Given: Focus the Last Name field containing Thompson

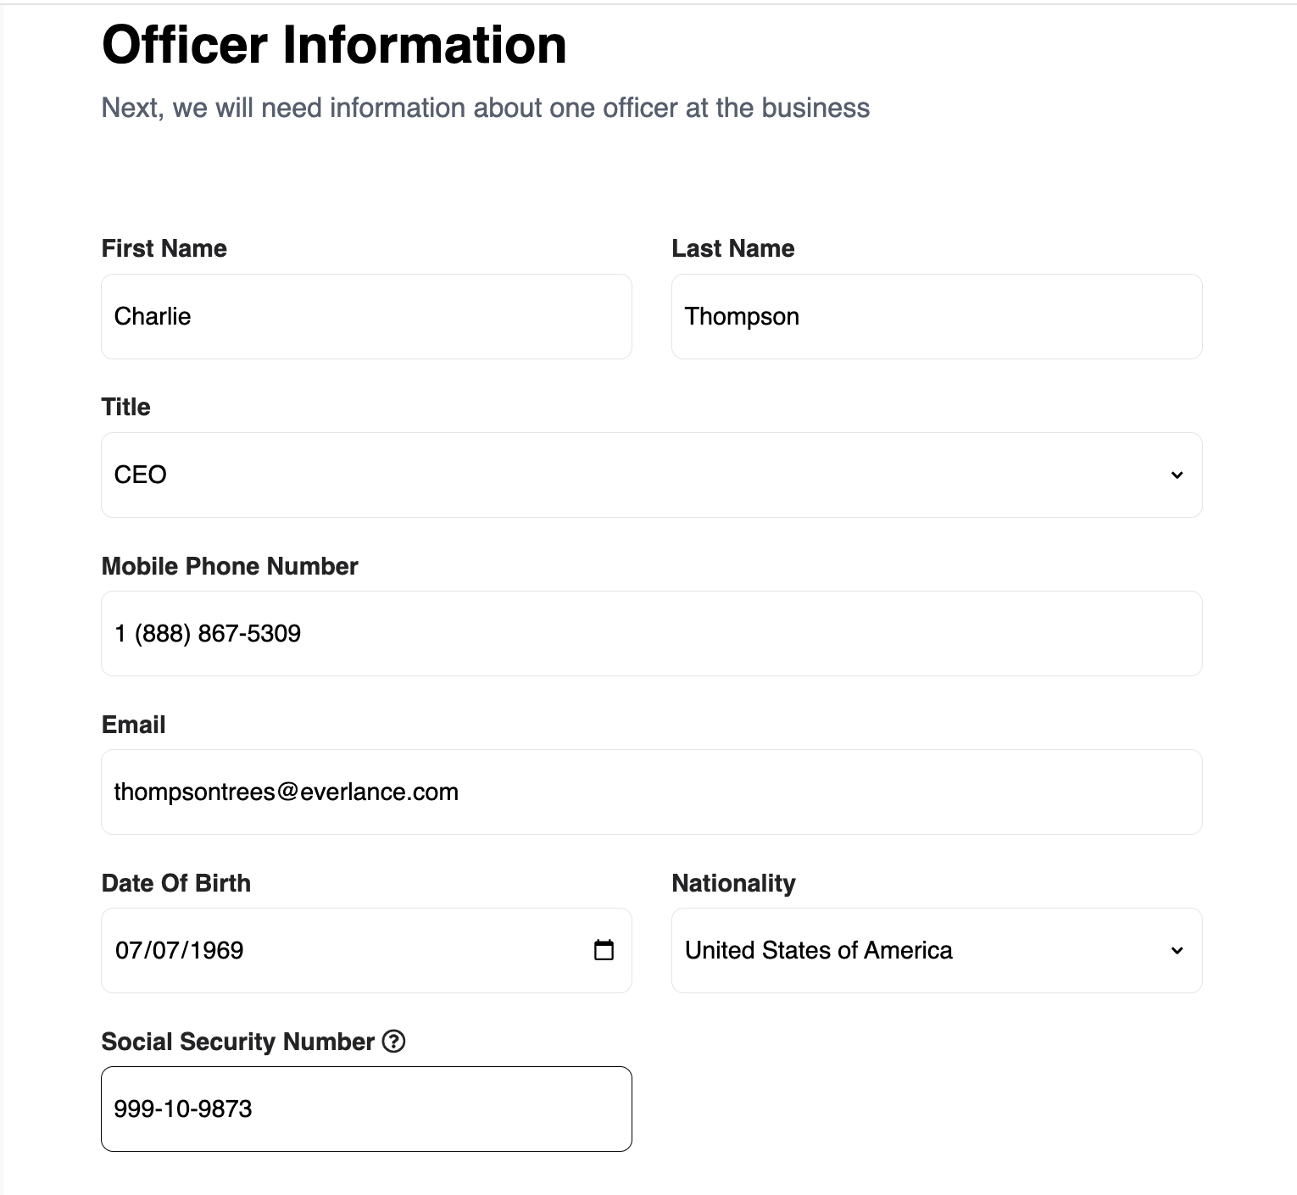Looking at the screenshot, I should 937,316.
